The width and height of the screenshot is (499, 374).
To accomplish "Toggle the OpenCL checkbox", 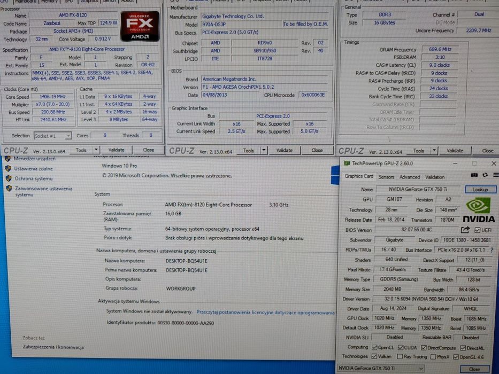I will pos(374,347).
